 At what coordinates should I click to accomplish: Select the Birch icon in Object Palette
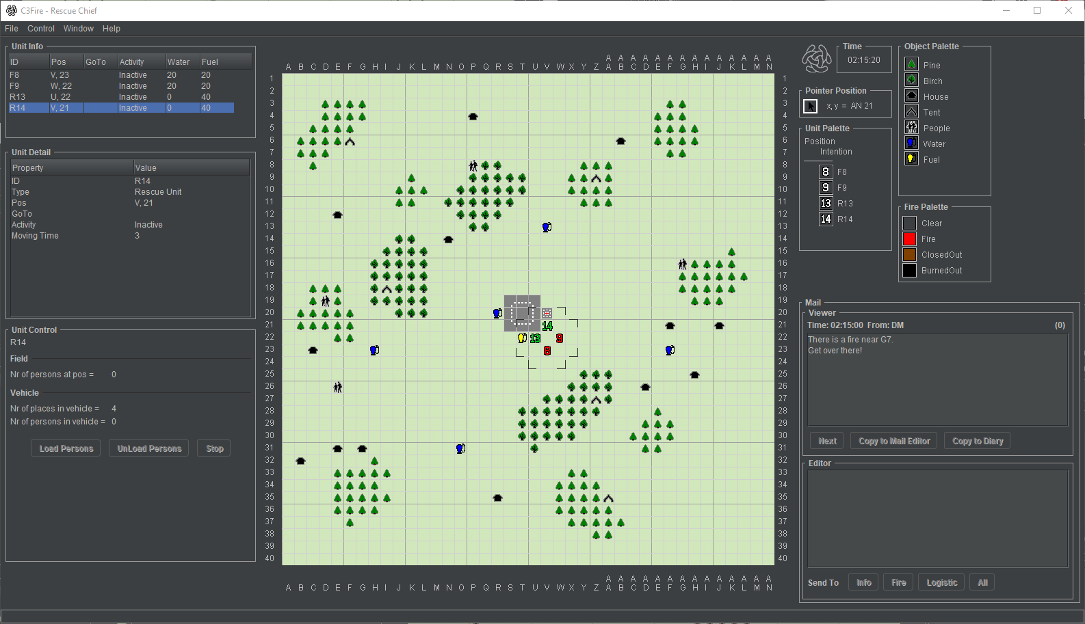(911, 80)
